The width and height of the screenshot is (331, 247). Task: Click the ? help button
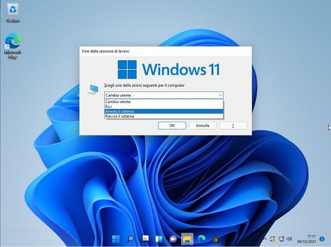coord(233,126)
